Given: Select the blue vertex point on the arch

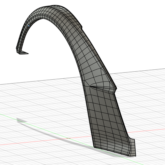Looking at the screenshot, I should coord(29,26).
